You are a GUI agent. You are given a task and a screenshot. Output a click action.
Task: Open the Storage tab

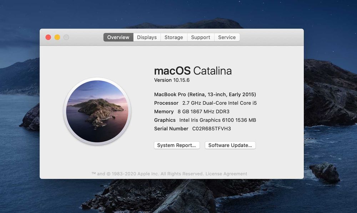[x=174, y=37]
